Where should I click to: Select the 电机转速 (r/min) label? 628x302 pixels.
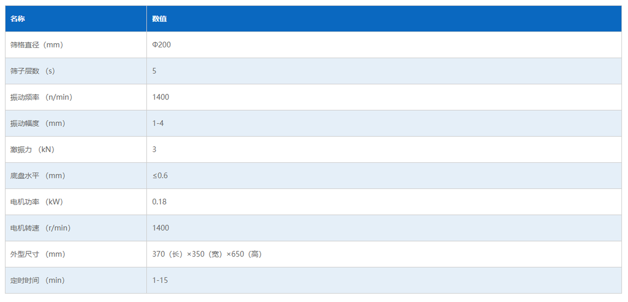(x=40, y=228)
